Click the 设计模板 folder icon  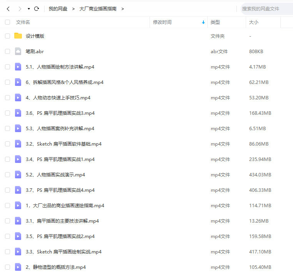tap(18, 36)
